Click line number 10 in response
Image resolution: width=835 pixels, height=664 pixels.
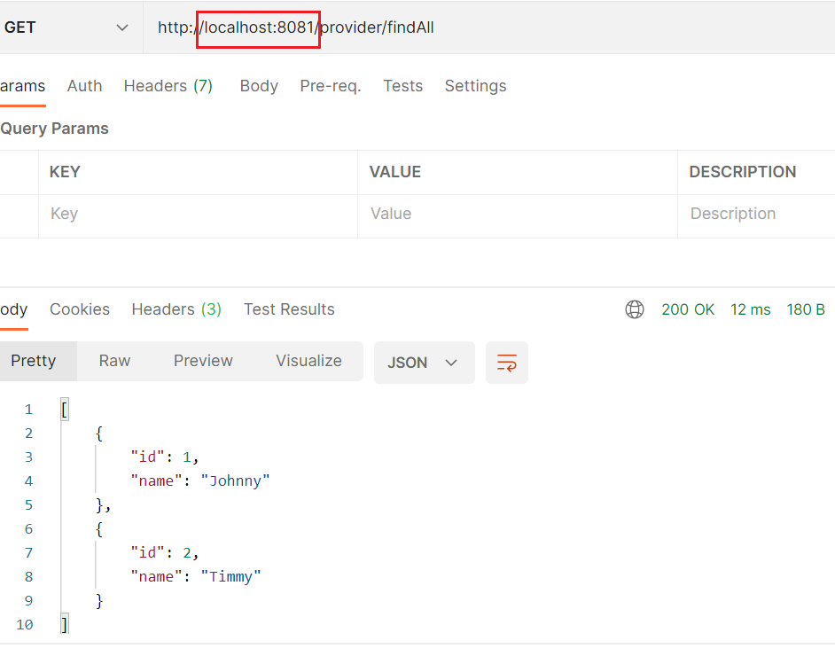25,625
